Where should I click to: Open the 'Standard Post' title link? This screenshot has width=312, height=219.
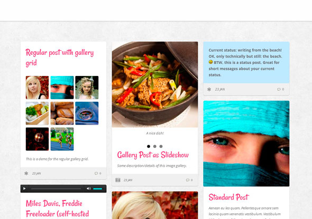pyautogui.click(x=228, y=197)
